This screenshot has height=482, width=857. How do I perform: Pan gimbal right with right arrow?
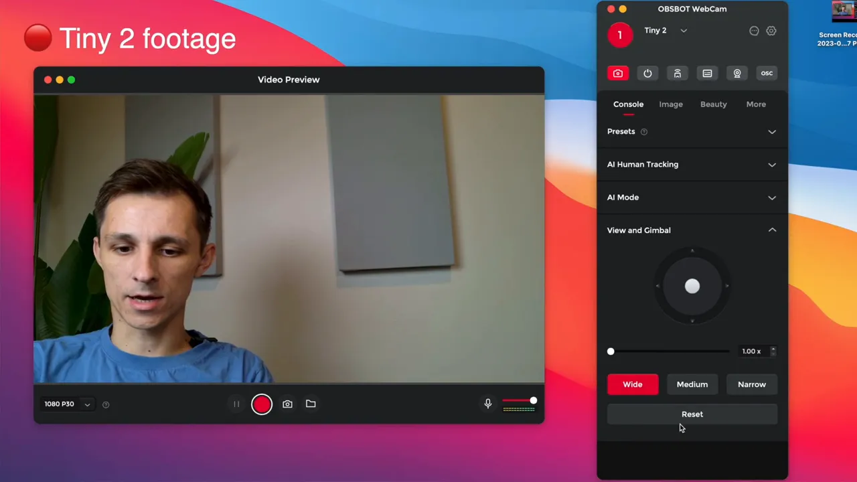pyautogui.click(x=727, y=287)
